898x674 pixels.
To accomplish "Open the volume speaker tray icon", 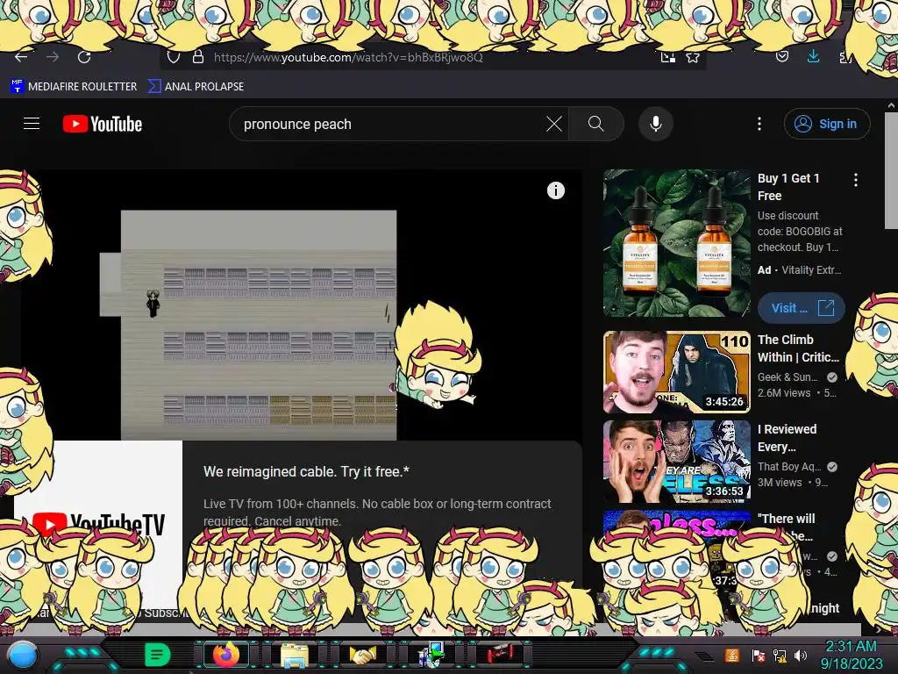I will [x=801, y=655].
